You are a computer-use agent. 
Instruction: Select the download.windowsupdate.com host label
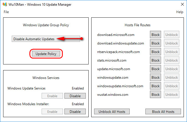[x=121, y=43]
